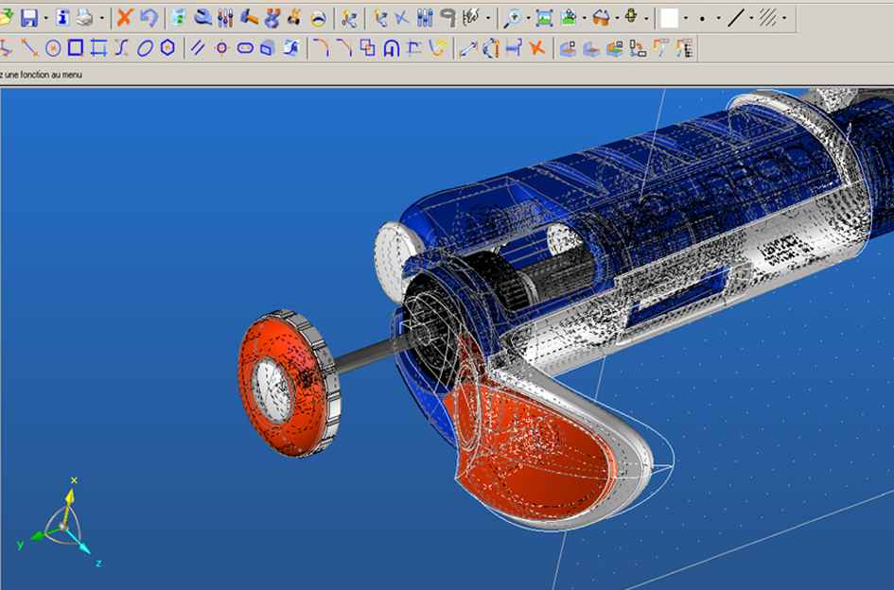Open the line style dropdown arrow
Screen dimensions: 894x590
tap(751, 18)
